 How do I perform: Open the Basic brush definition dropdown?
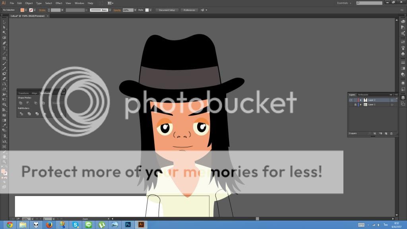(110, 10)
